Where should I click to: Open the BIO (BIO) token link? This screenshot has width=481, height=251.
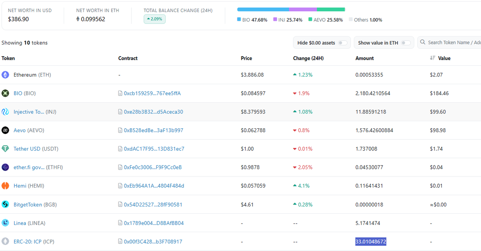25,93
